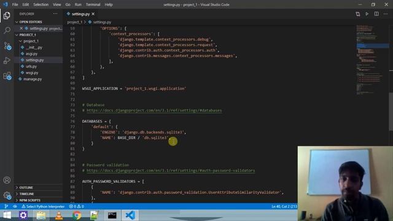Click settings.py in the breadcrumb path
The width and height of the screenshot is (393, 221).
click(102, 22)
